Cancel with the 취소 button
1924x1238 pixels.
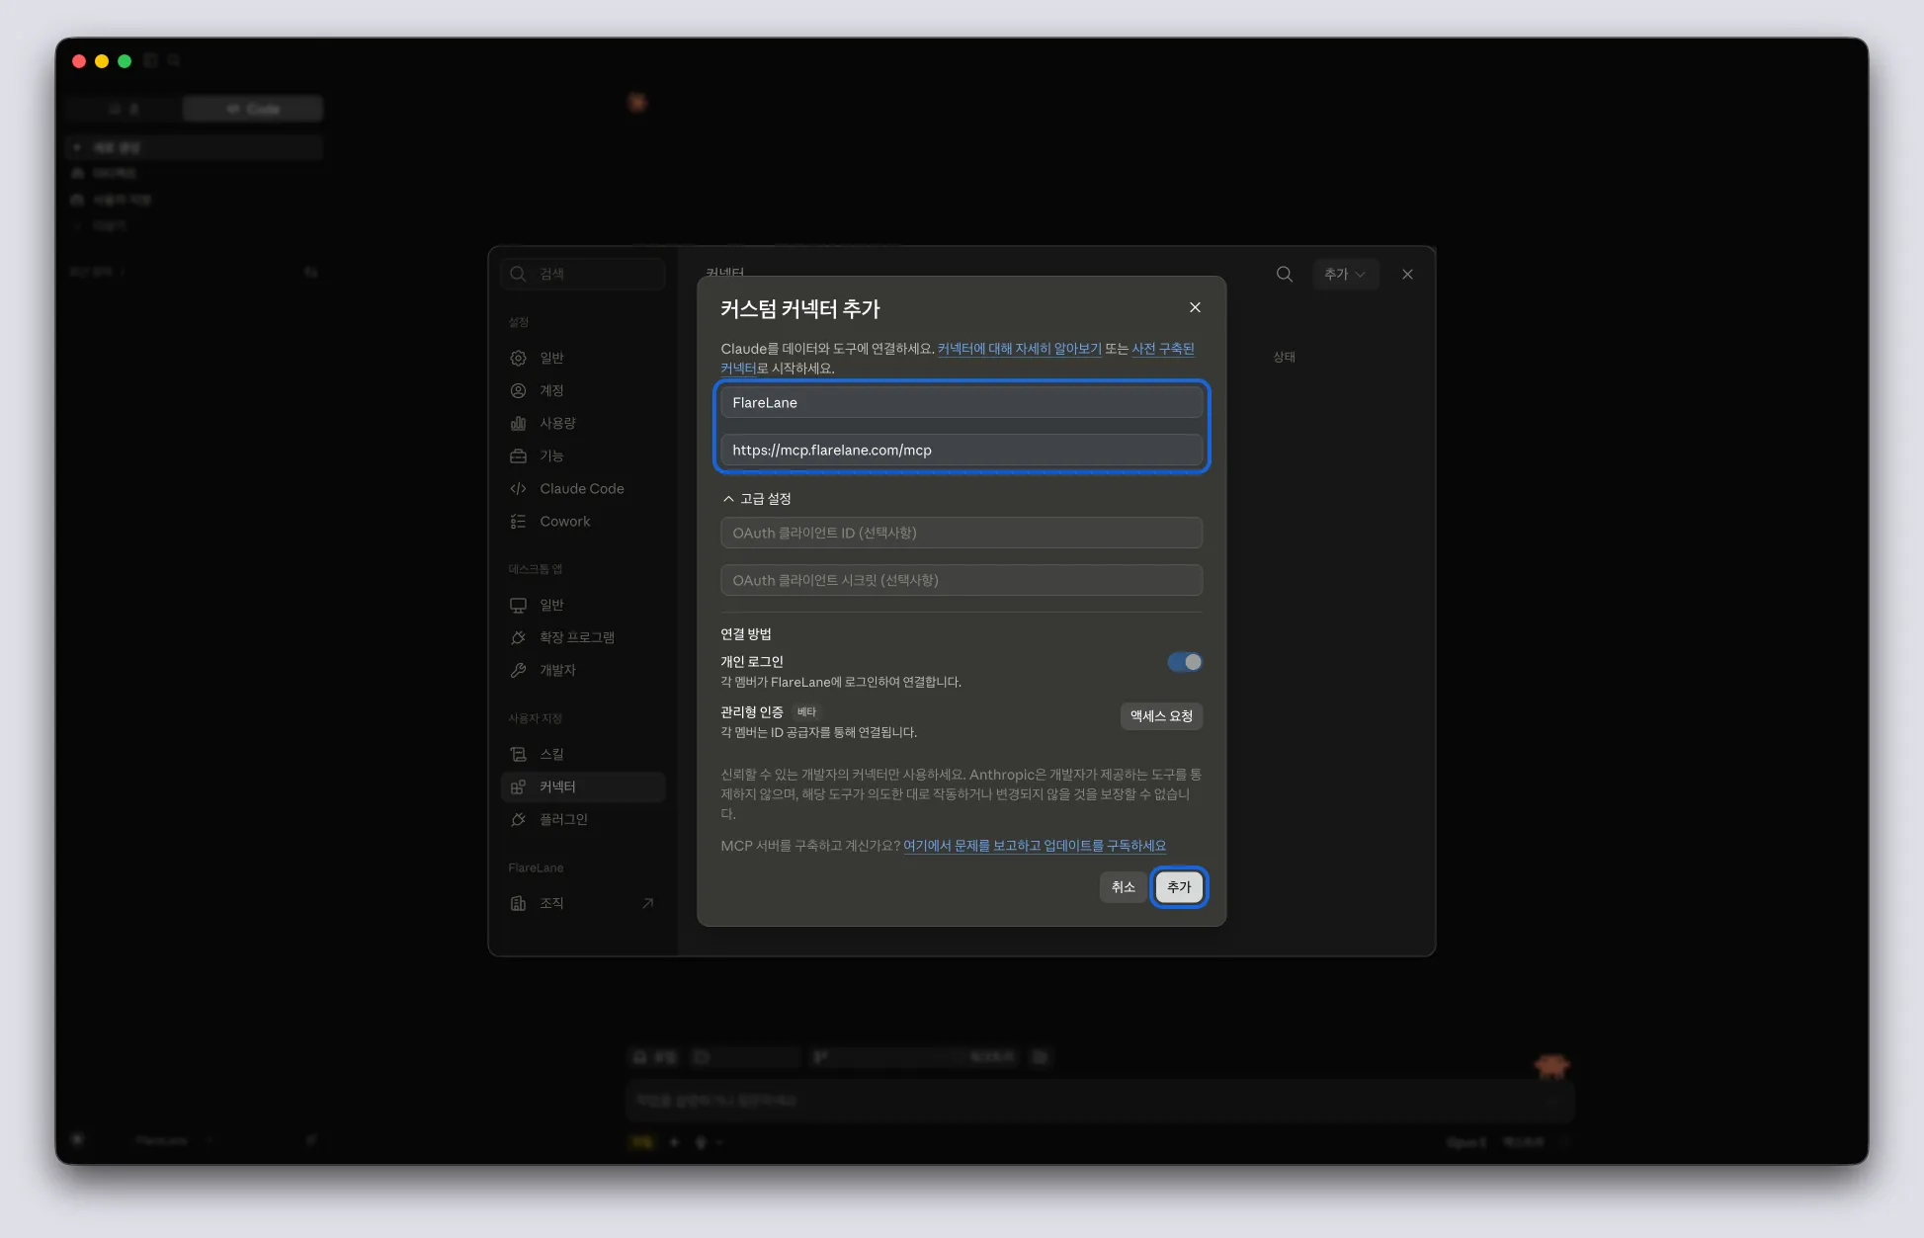pos(1123,887)
